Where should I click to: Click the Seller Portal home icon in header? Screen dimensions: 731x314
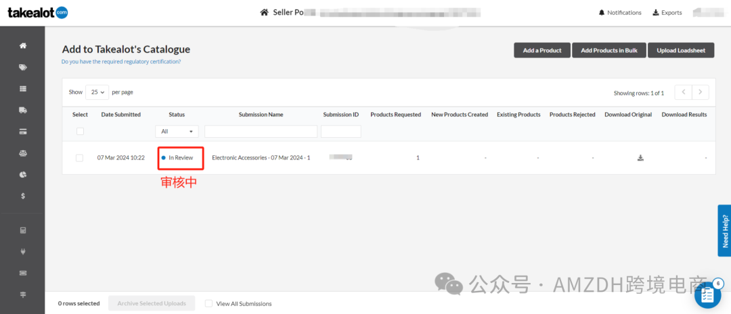[x=265, y=13]
